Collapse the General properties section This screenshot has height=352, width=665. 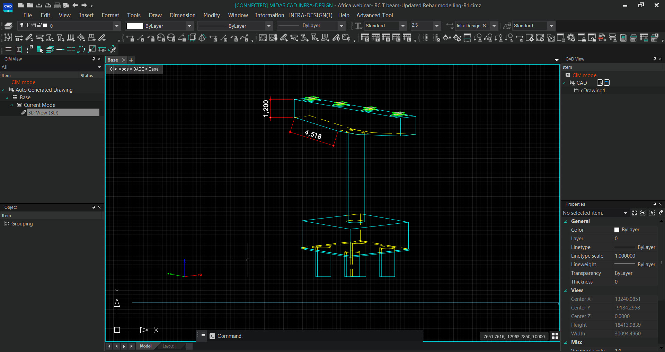(566, 222)
